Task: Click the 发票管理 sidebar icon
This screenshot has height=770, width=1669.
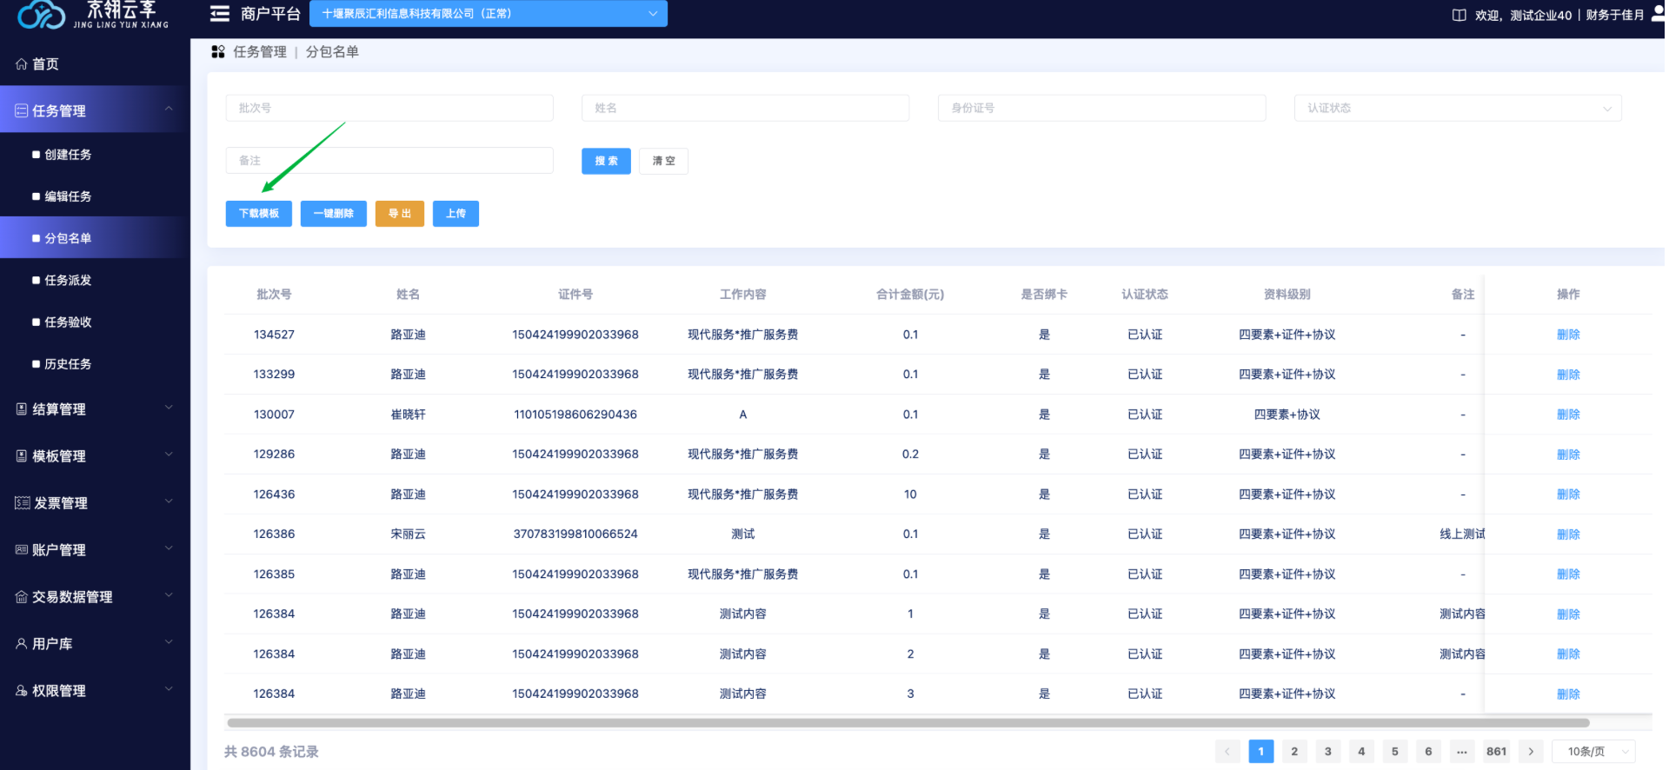Action: (x=23, y=503)
